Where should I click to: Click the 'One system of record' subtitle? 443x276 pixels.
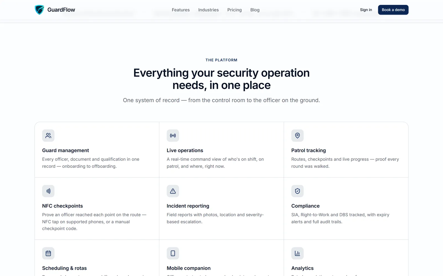(x=221, y=100)
